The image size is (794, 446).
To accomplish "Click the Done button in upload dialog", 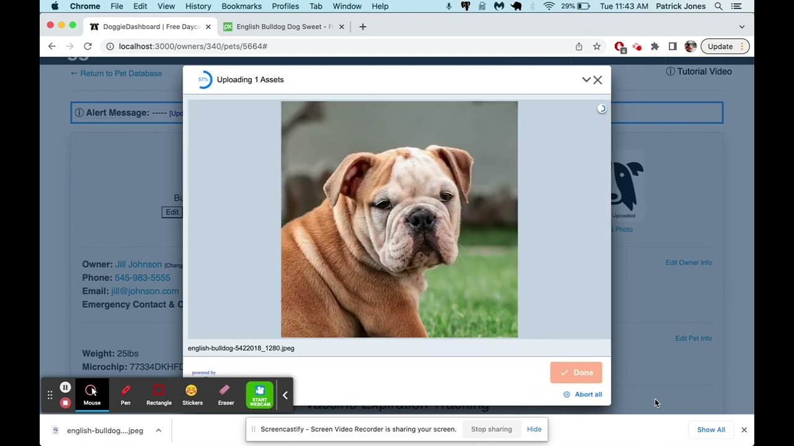I will click(576, 372).
